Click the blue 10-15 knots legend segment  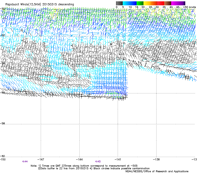133,3
